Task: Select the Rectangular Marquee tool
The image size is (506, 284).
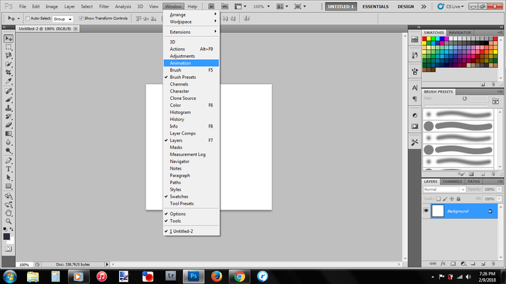Action: click(x=9, y=47)
